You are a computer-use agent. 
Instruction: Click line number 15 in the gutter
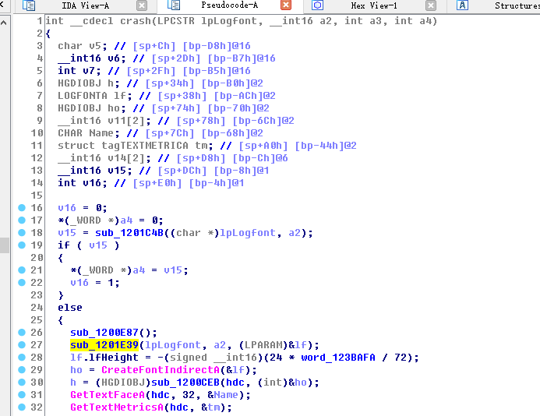pos(37,196)
